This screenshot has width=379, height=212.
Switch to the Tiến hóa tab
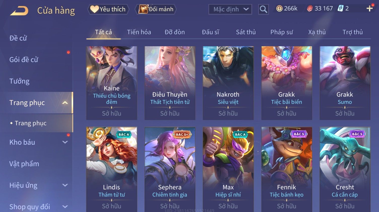click(139, 32)
